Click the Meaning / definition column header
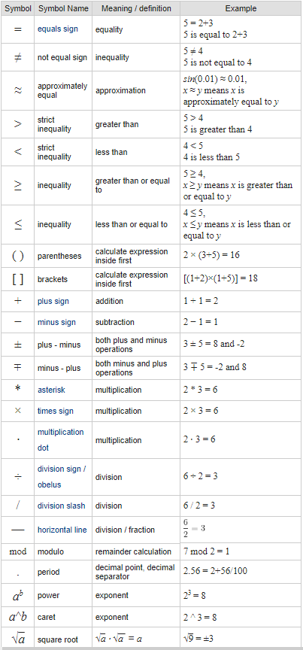Viewport: 303px width, 650px height. (136, 8)
